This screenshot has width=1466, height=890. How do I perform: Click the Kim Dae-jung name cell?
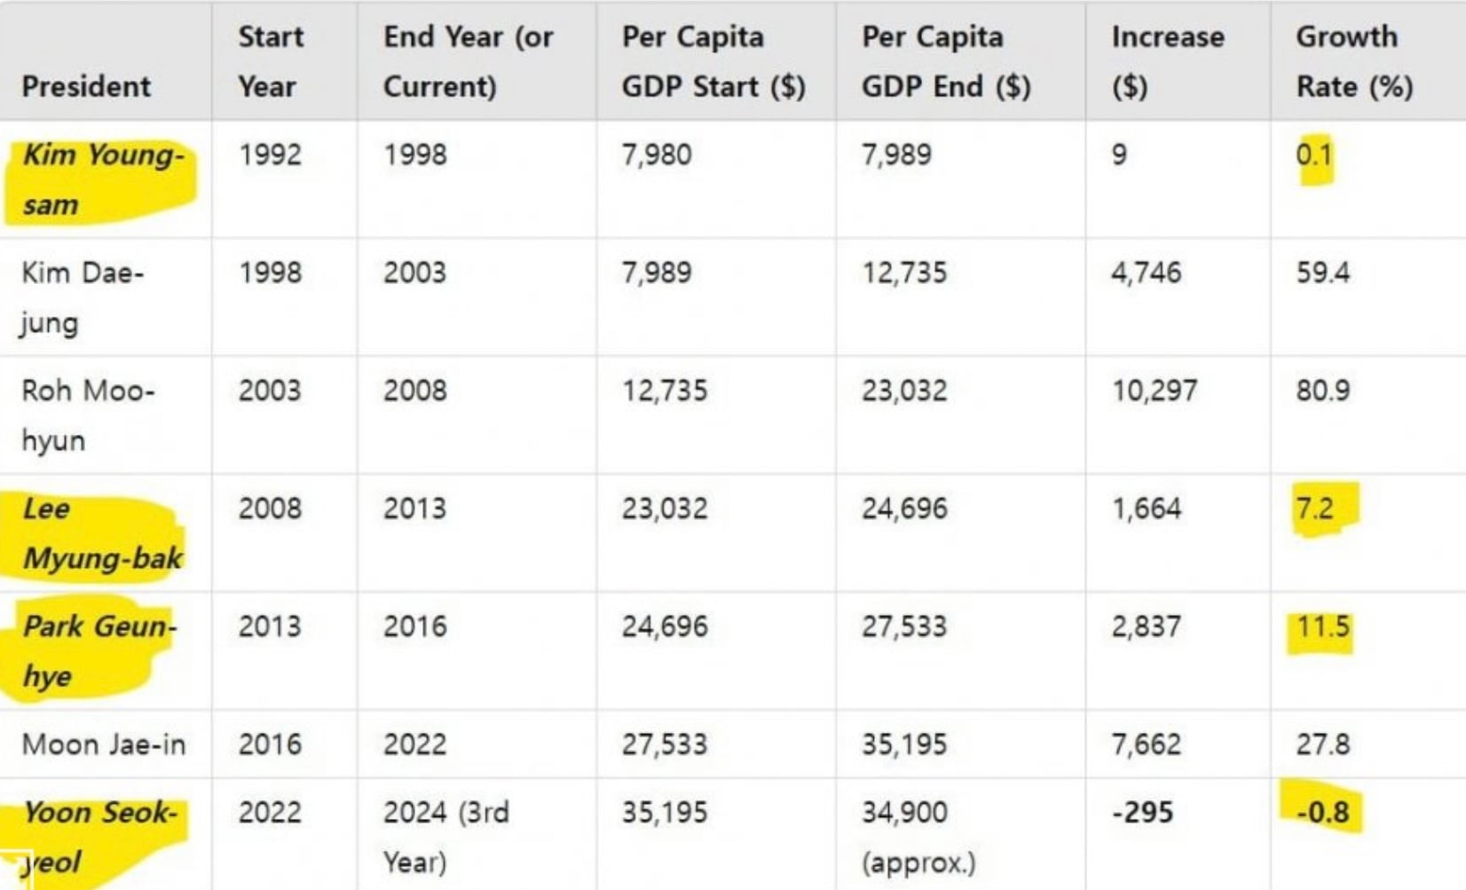[83, 297]
